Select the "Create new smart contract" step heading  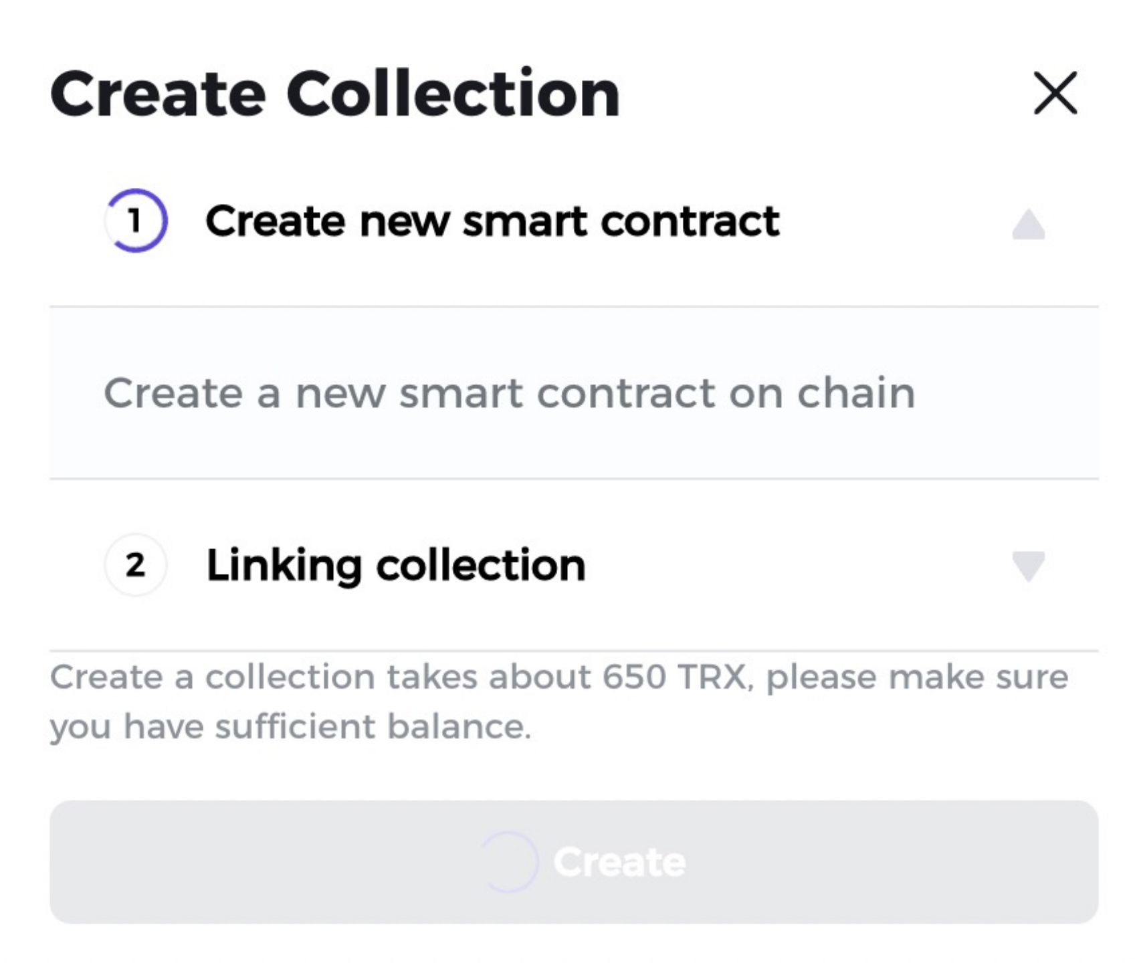pyautogui.click(x=492, y=221)
